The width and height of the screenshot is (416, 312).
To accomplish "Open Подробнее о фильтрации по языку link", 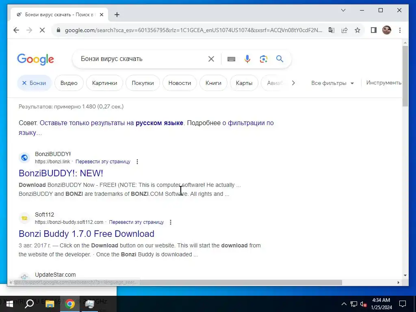I will pyautogui.click(x=146, y=128).
